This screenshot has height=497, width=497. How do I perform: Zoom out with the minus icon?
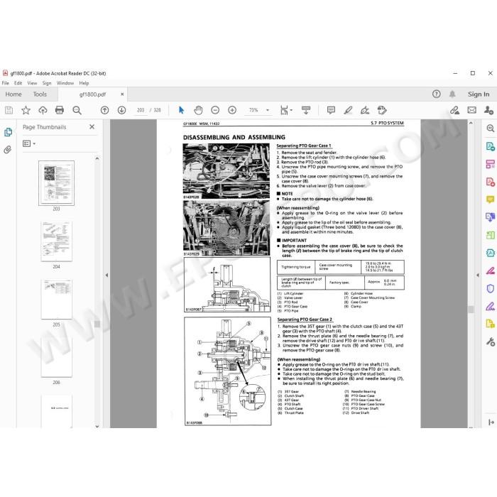[215, 110]
